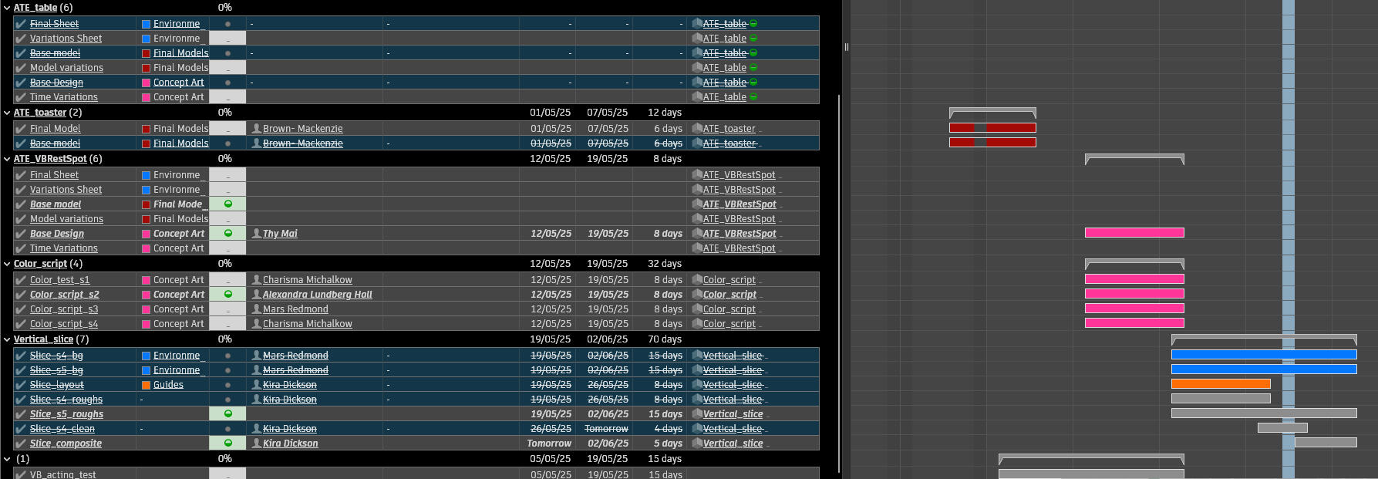Viewport: 1378px width, 479px height.
Task: Click green status icon in ATE_table Time Variations row
Action: coord(753,97)
